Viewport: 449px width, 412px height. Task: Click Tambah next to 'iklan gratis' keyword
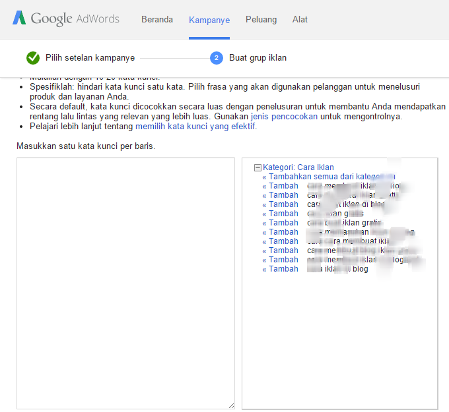coord(281,223)
